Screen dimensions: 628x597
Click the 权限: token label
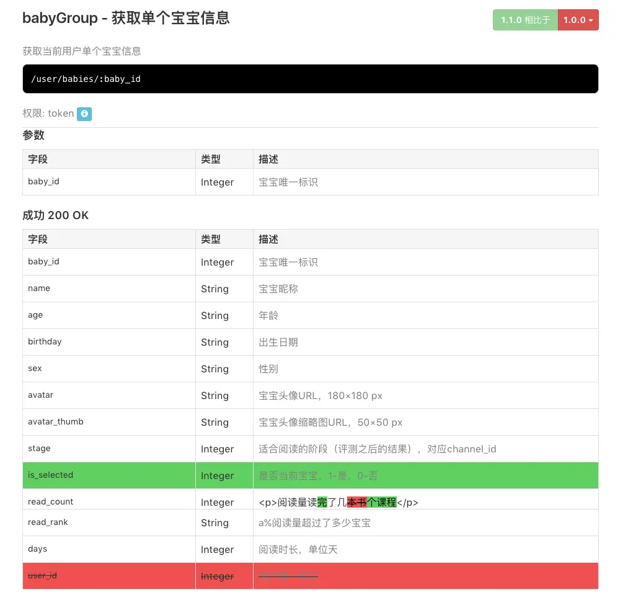pyautogui.click(x=48, y=114)
